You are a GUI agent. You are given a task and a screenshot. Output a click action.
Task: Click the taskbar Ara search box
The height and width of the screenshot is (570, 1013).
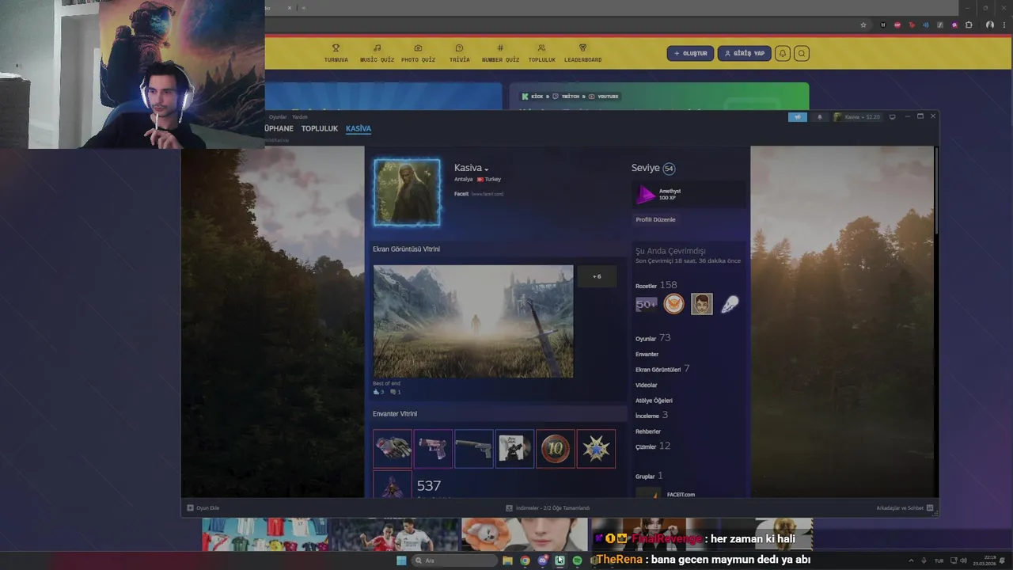(x=453, y=560)
